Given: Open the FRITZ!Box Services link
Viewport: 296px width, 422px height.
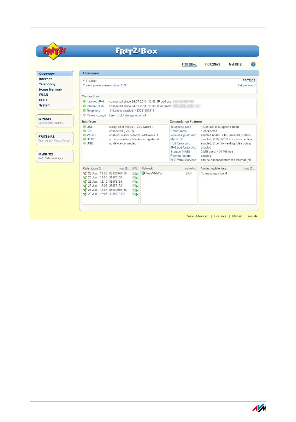Looking at the screenshot, I should pyautogui.click(x=183, y=160).
